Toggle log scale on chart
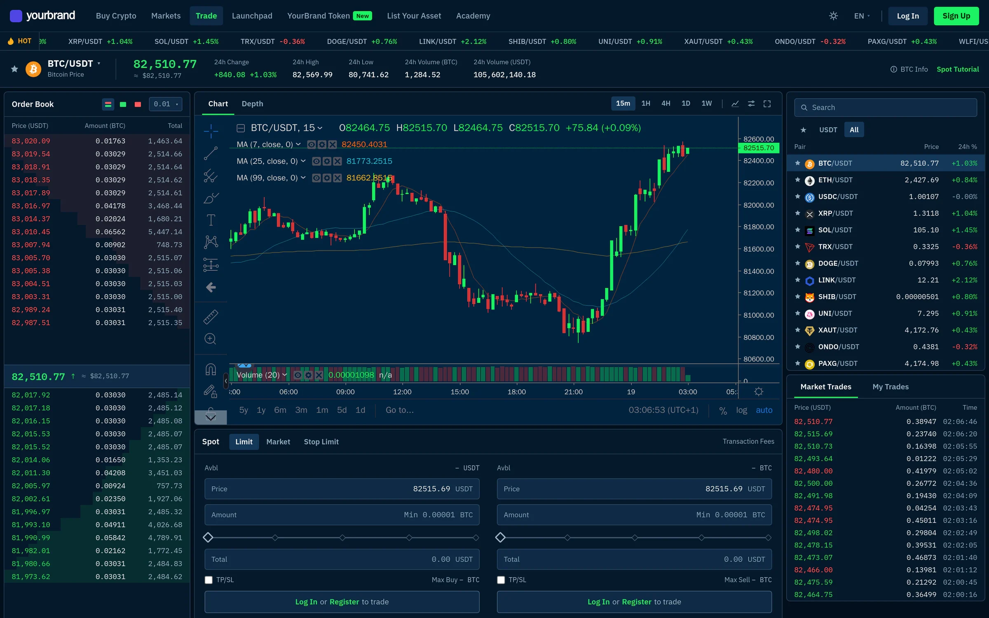 coord(742,410)
